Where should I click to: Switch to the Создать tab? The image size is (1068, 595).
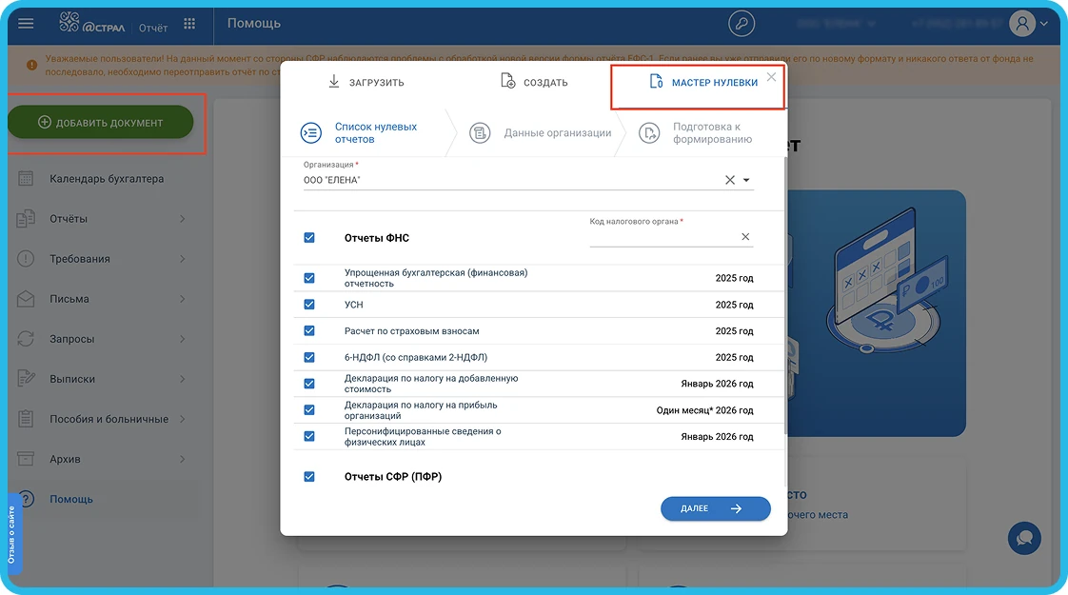point(534,83)
